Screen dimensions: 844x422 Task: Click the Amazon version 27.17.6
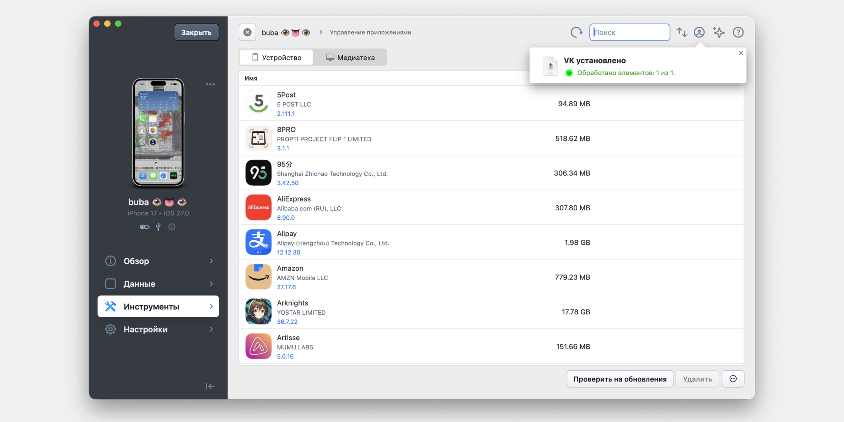click(x=286, y=287)
